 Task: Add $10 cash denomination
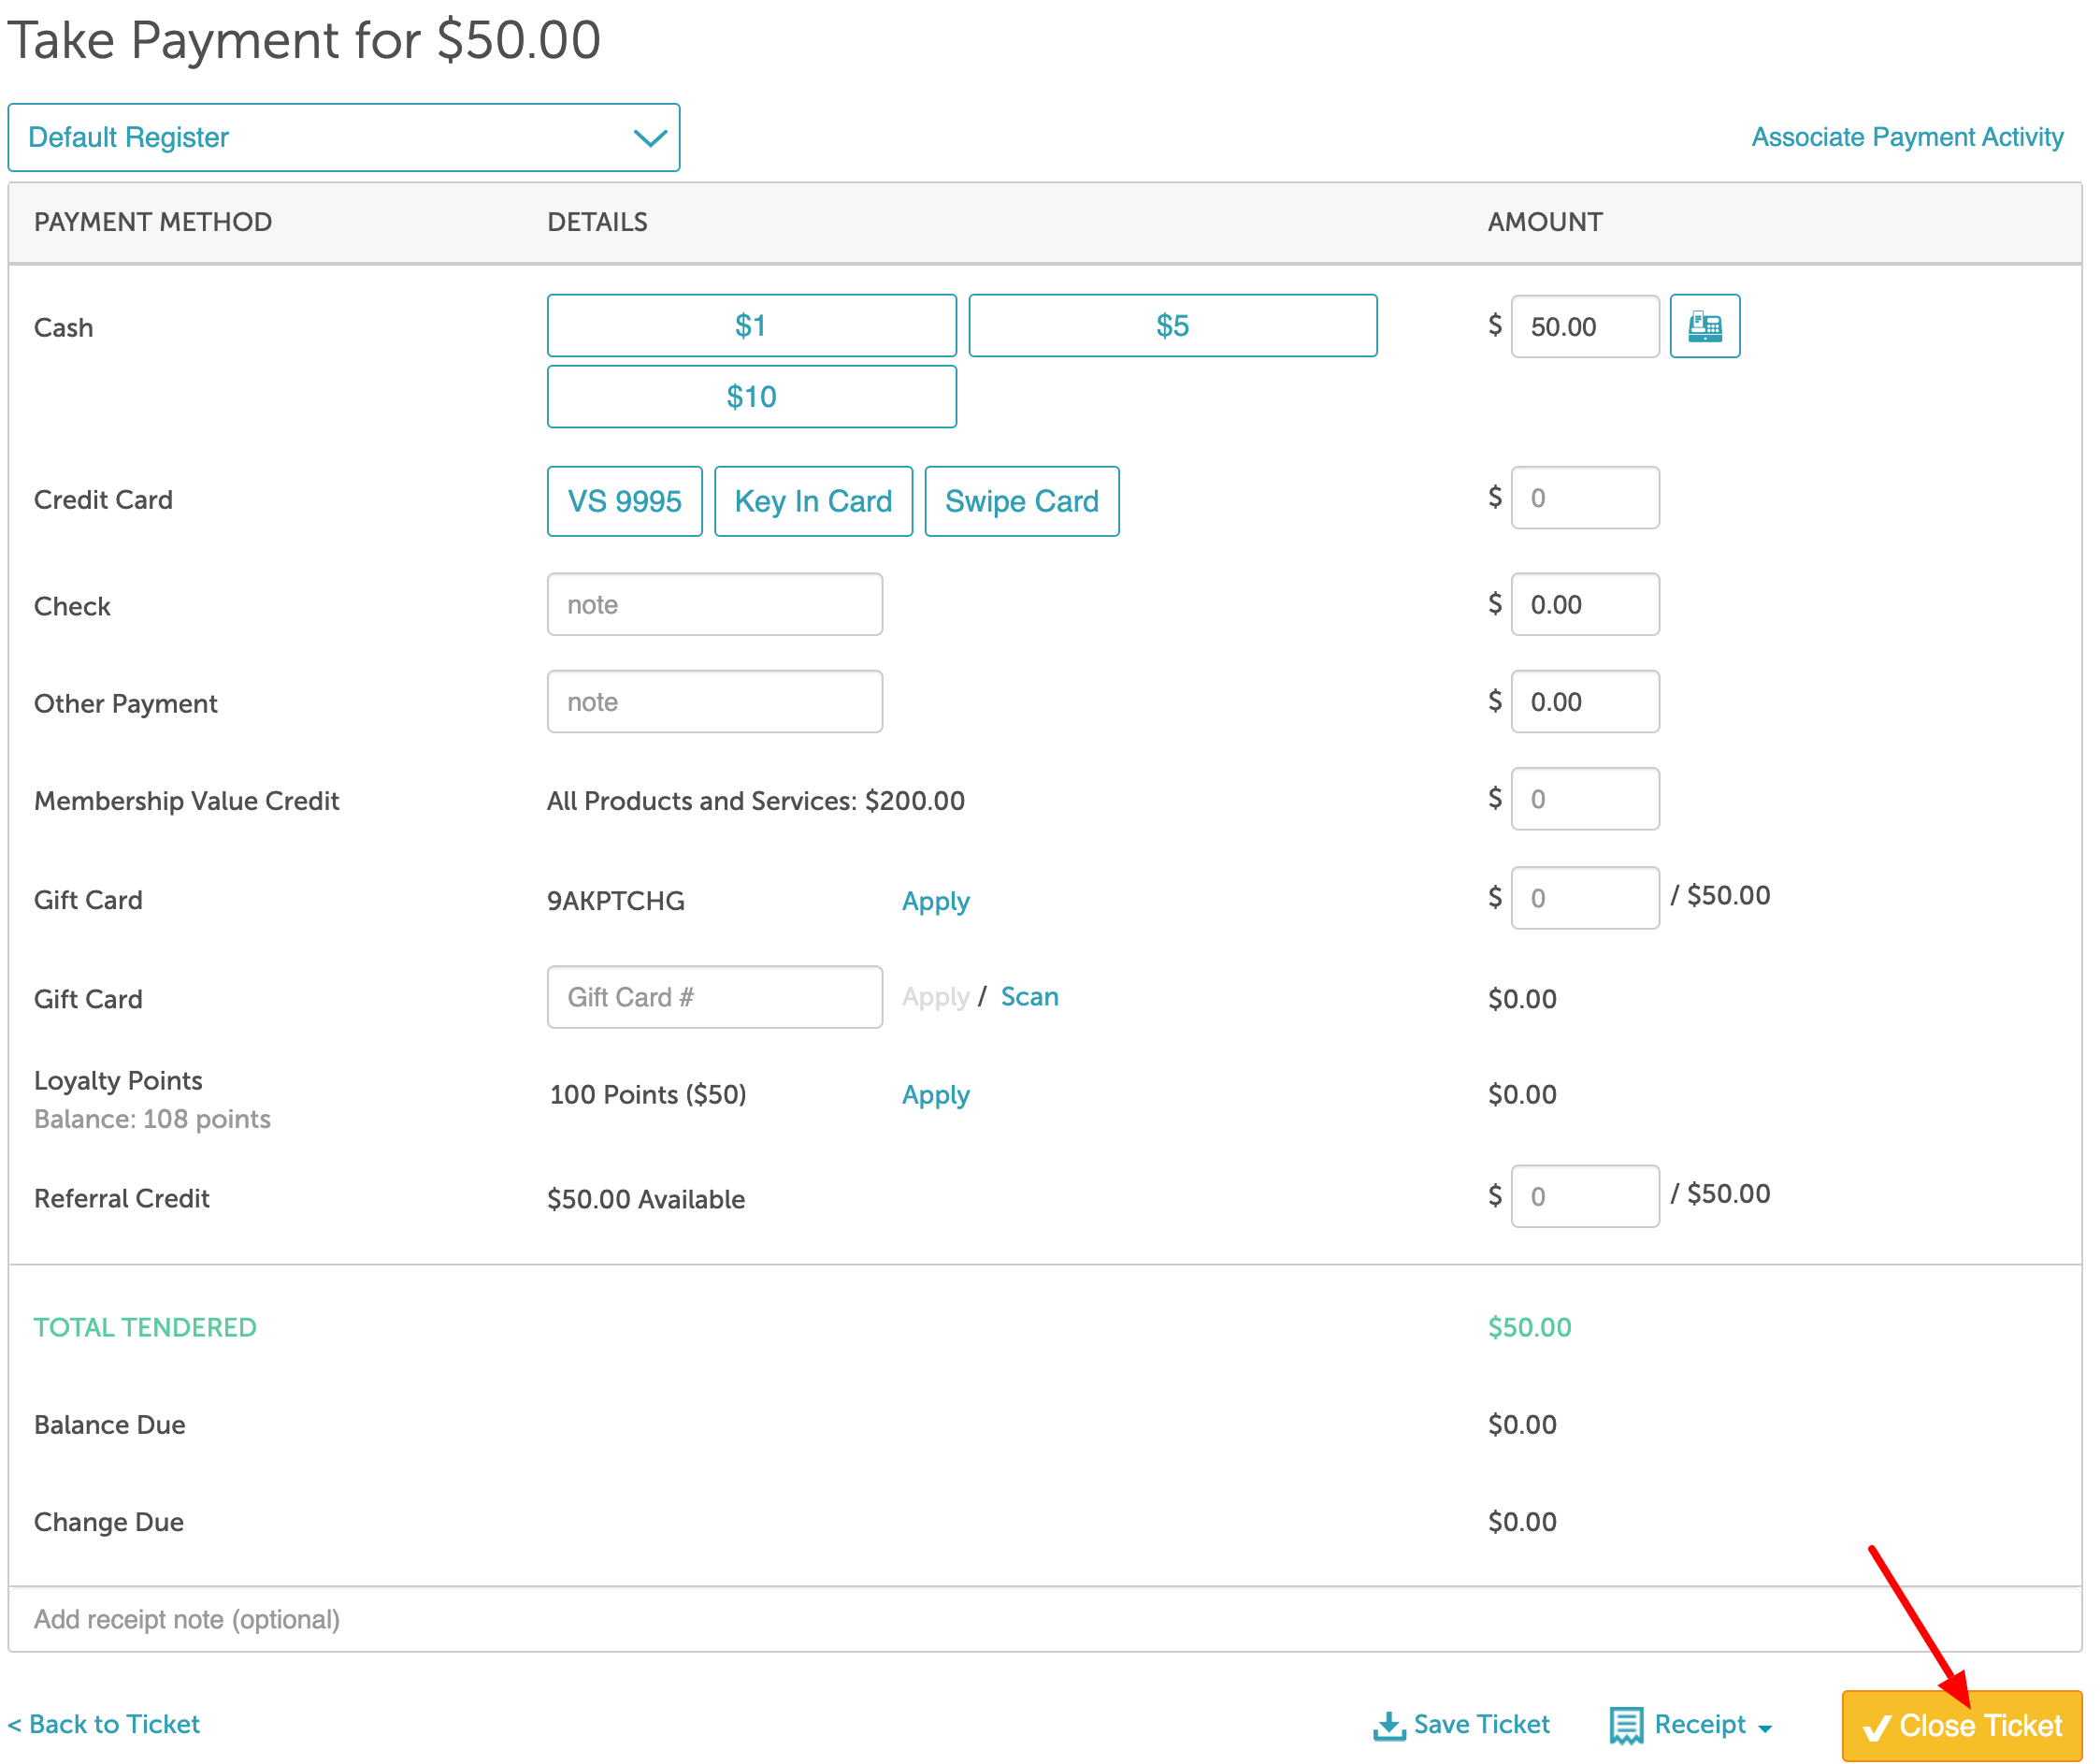pos(751,397)
